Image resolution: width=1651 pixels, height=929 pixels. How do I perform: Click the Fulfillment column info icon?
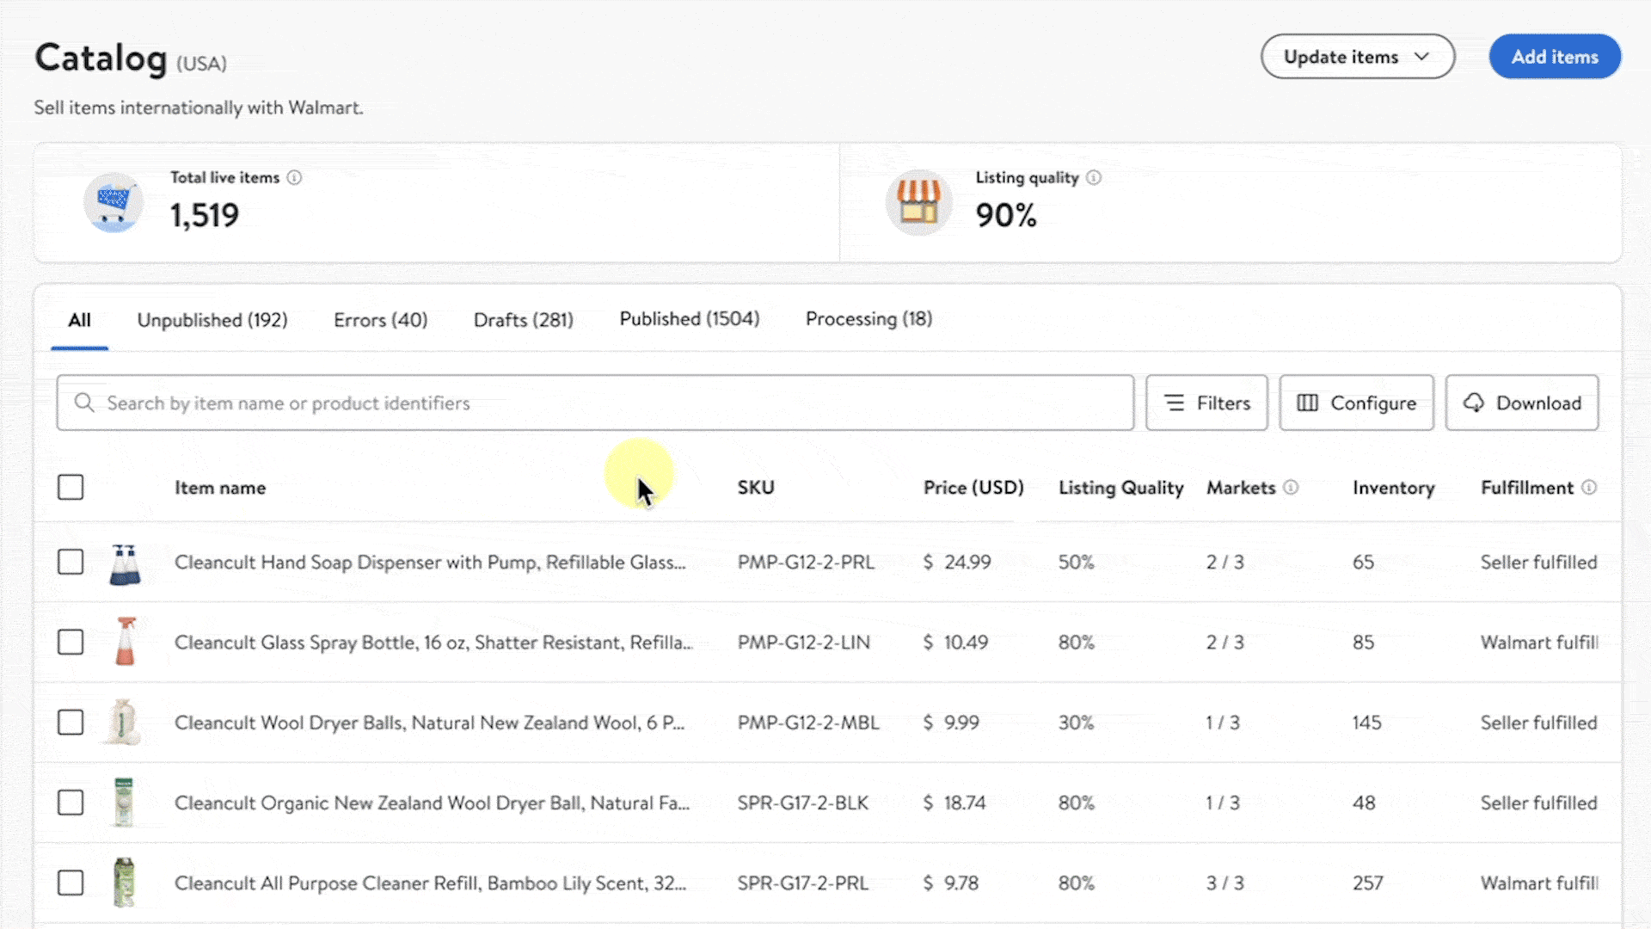1589,488
